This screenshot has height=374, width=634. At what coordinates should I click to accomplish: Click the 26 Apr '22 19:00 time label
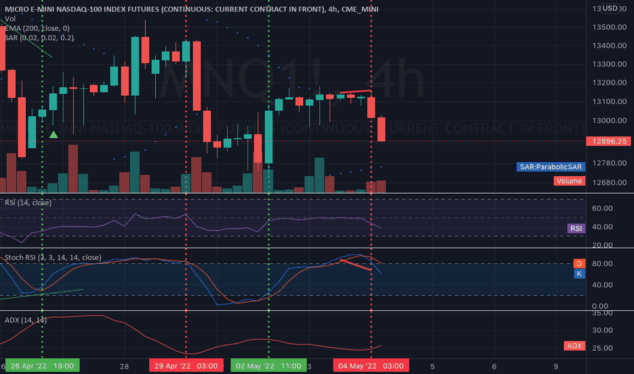42,366
